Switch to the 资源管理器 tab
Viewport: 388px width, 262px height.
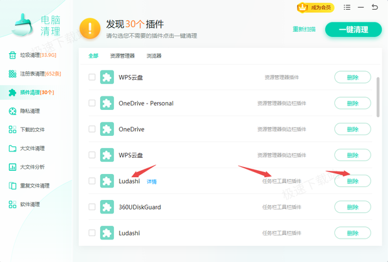click(x=122, y=56)
